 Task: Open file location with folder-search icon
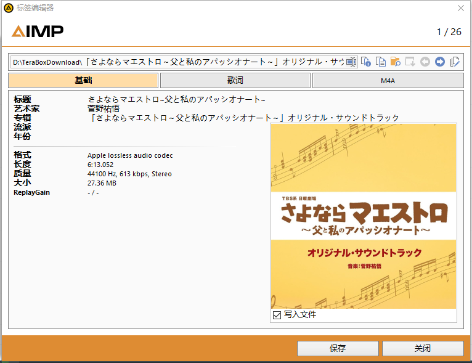(396, 62)
